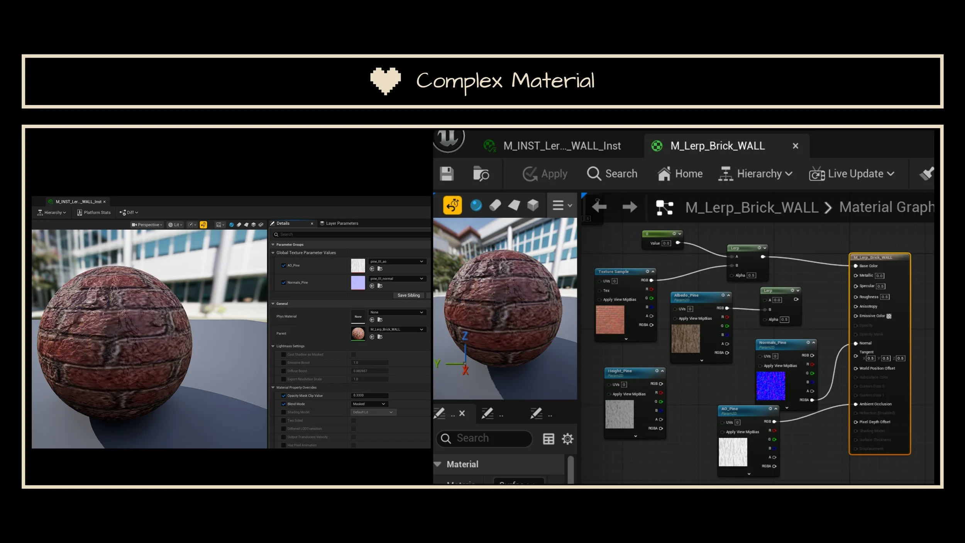Click the graph forward arrow

click(x=630, y=207)
